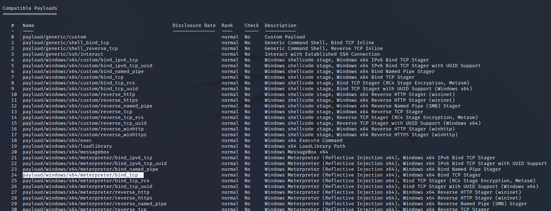Choose payload/windows/x64/custom/bind_tcp_rc4 in the list

click(x=79, y=83)
